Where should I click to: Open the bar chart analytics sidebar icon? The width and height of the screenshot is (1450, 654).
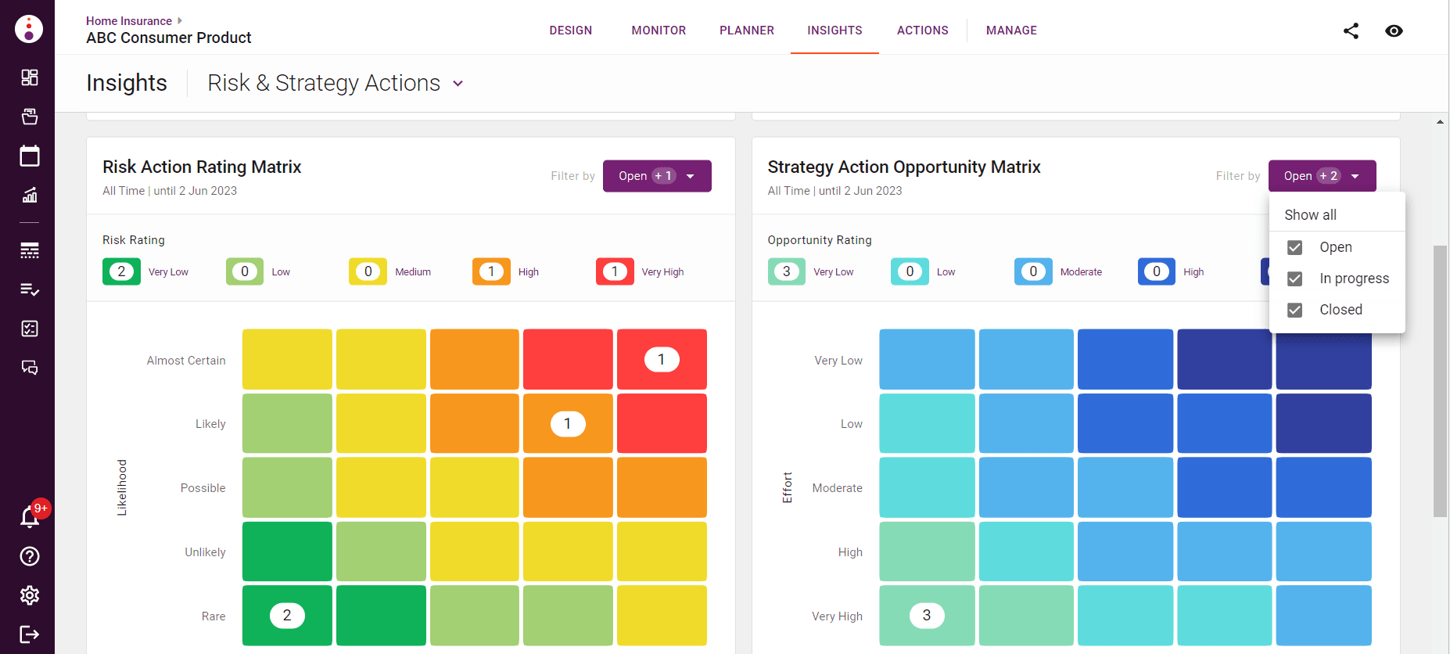30,195
